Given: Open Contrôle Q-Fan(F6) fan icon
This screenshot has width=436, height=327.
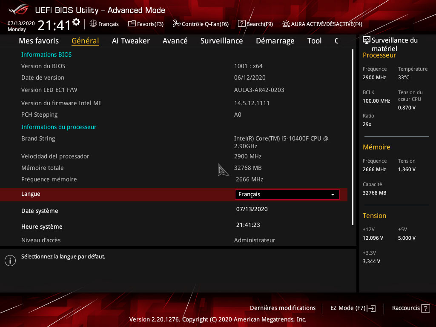Looking at the screenshot, I should pyautogui.click(x=176, y=24).
